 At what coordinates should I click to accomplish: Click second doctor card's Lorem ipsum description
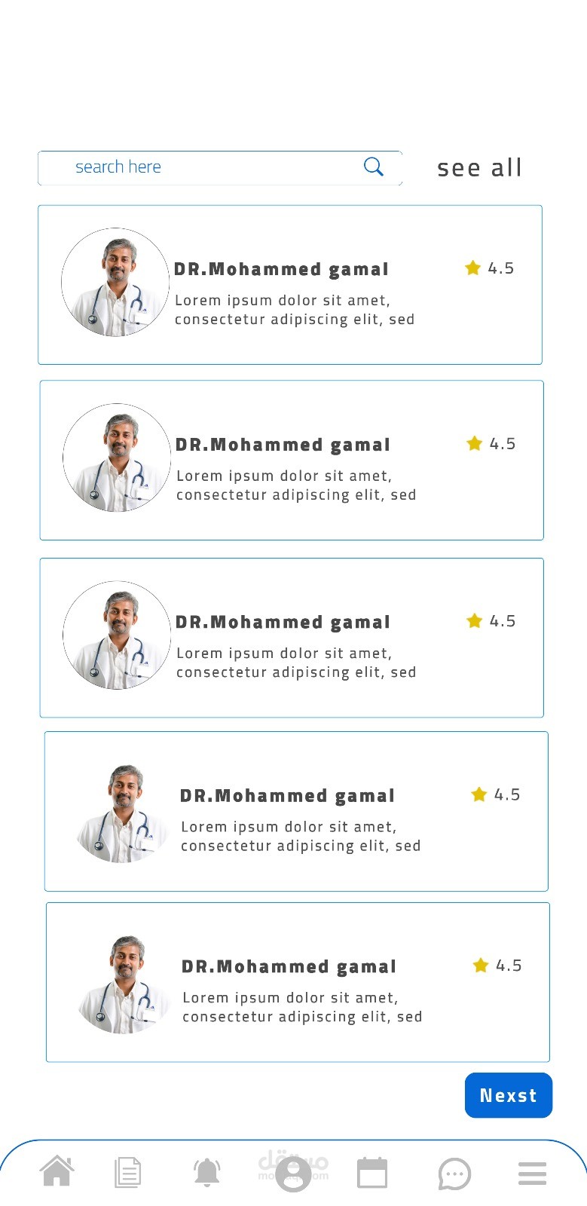295,485
